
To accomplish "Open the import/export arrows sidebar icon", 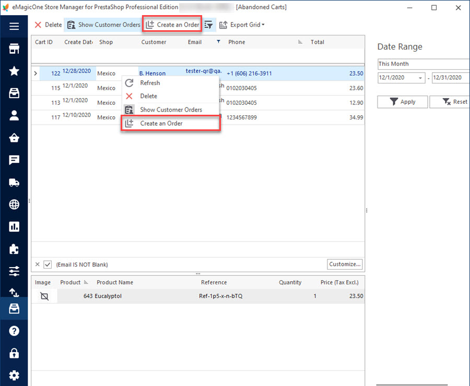I will coord(14,292).
